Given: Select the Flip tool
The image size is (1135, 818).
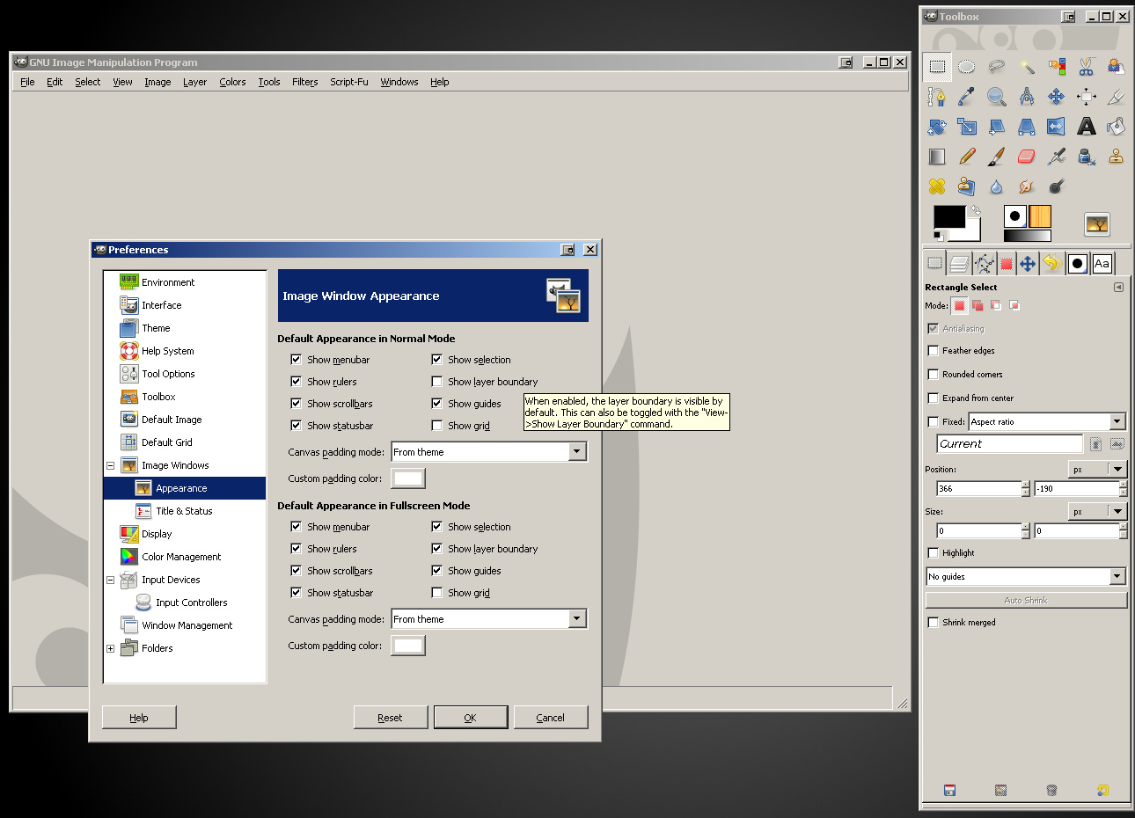Looking at the screenshot, I should point(1057,127).
